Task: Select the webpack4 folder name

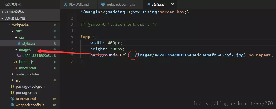Action: [21, 25]
